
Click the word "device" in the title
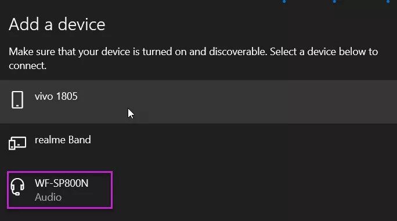(x=81, y=24)
